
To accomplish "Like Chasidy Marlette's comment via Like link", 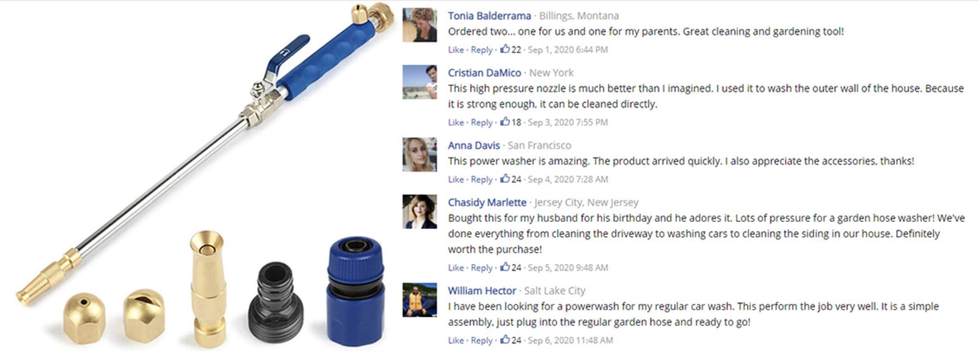I will tap(456, 268).
